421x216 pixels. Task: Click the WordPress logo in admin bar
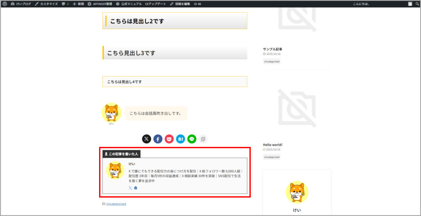tap(5, 4)
